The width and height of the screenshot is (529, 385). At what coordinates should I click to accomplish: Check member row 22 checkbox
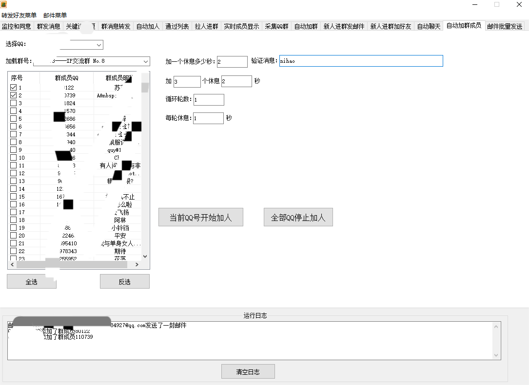[14, 251]
